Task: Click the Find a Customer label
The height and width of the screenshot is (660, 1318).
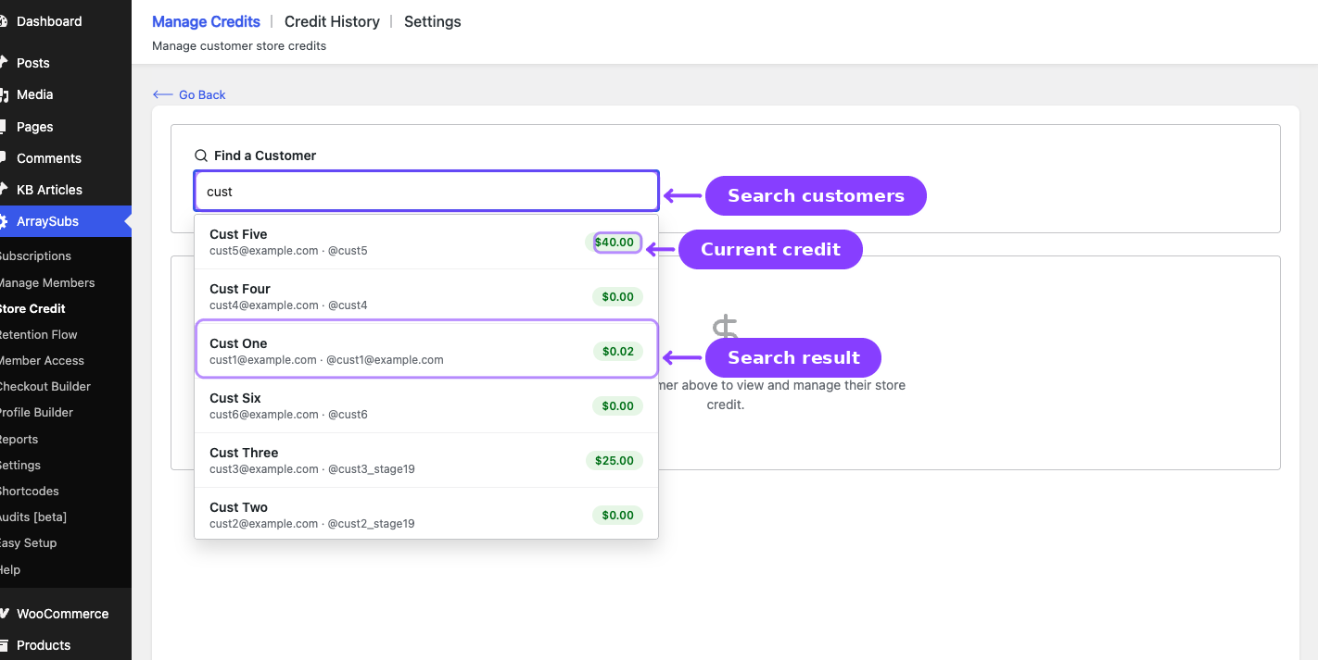Action: pyautogui.click(x=265, y=156)
